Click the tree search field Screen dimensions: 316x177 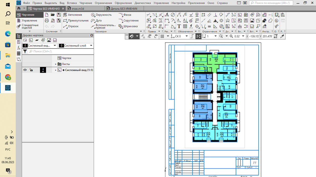pyautogui.click(x=61, y=51)
